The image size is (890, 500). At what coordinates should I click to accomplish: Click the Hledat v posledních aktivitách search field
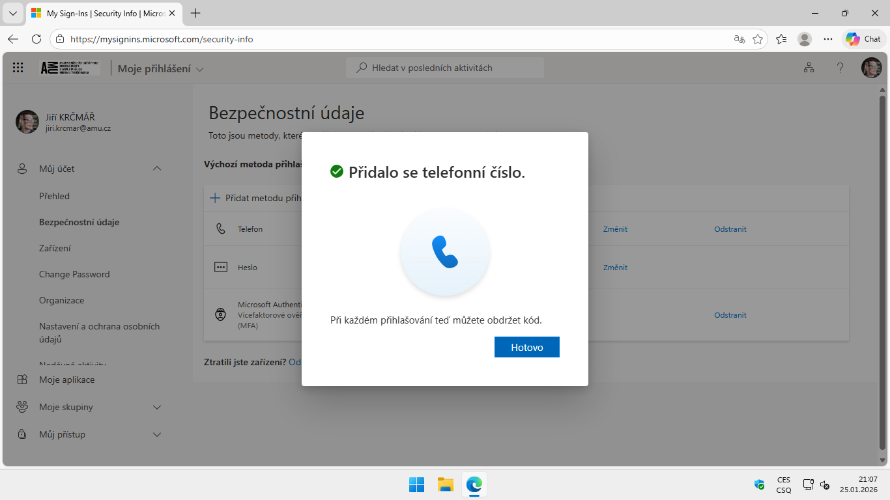tap(445, 68)
